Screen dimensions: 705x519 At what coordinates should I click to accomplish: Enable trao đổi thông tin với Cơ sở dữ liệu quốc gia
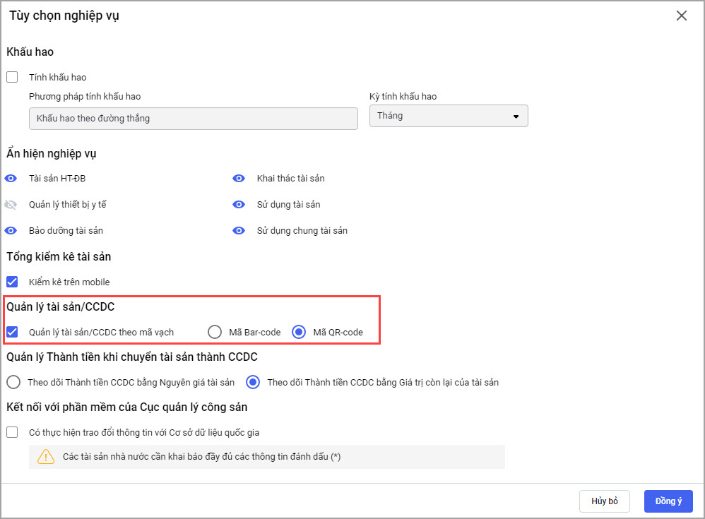pos(12,432)
